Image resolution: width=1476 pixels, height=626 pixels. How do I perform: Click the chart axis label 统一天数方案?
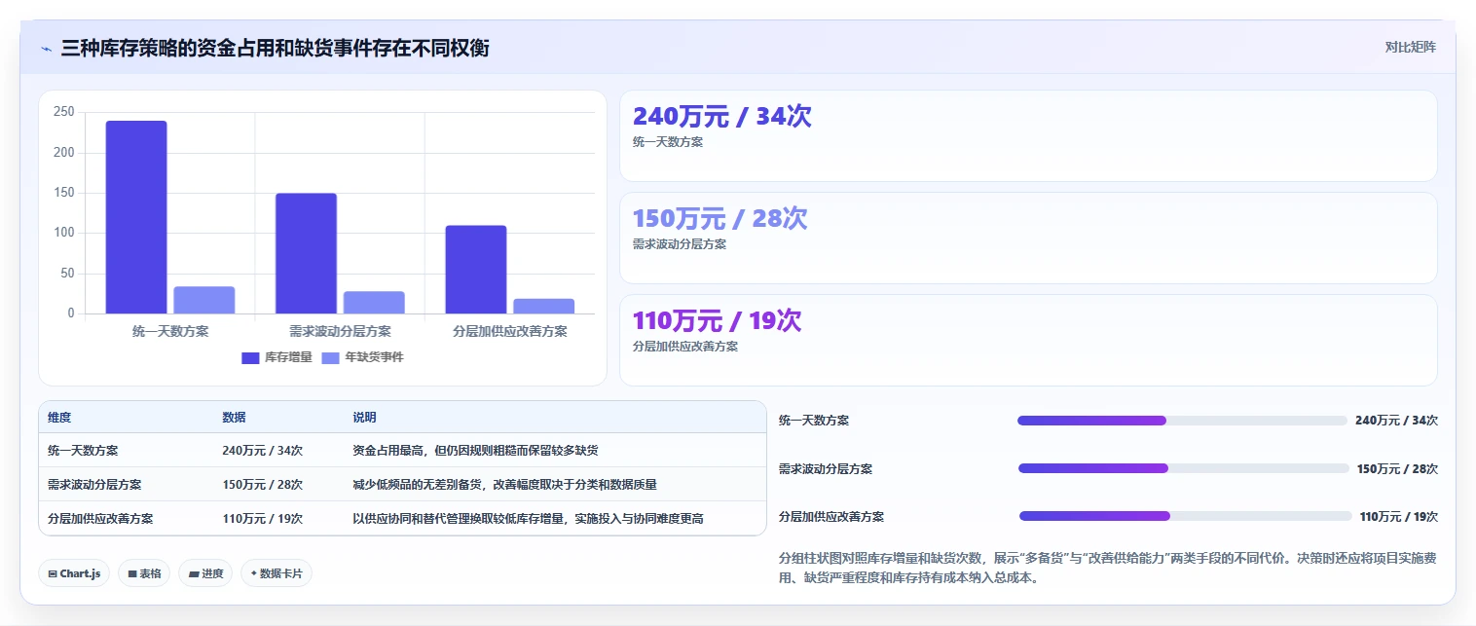click(x=170, y=331)
